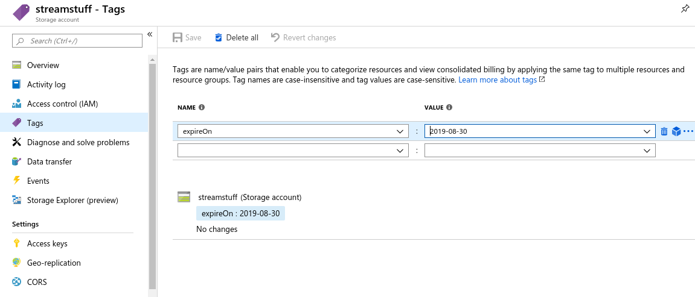Click the expireOn name input field
The width and height of the screenshot is (695, 297).
[293, 131]
